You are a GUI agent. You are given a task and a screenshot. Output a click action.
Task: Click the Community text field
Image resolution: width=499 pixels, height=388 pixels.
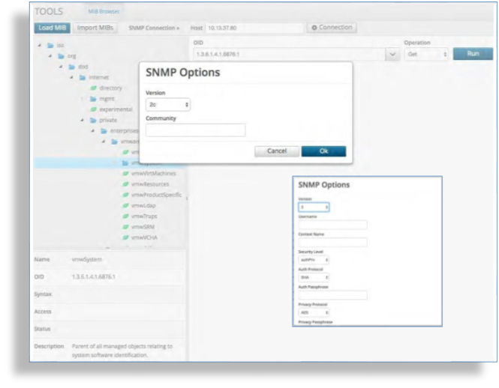(195, 130)
